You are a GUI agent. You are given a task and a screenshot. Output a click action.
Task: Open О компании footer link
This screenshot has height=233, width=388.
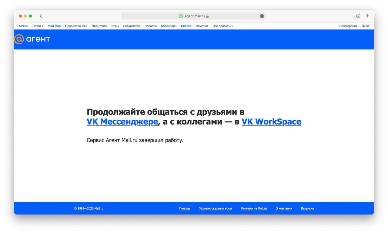pyautogui.click(x=284, y=208)
